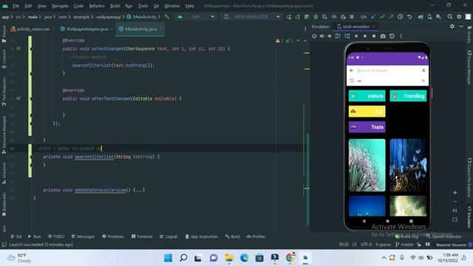Click the emulator back triangle toolbar icon
The image size is (473, 266).
356,36
